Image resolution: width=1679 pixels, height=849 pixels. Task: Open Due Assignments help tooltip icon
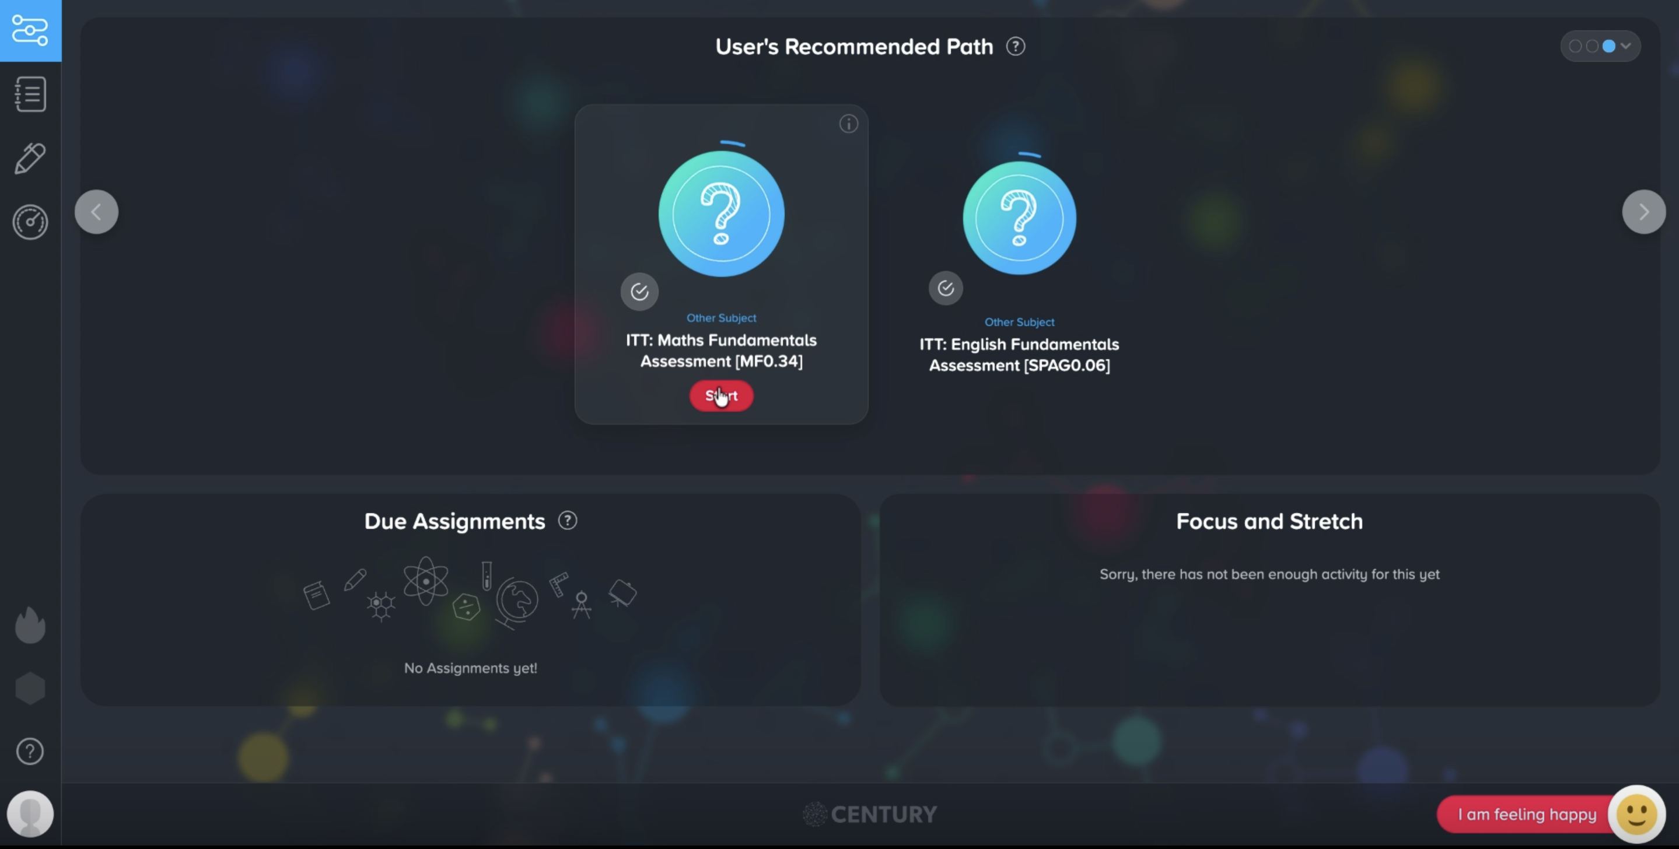(x=567, y=521)
